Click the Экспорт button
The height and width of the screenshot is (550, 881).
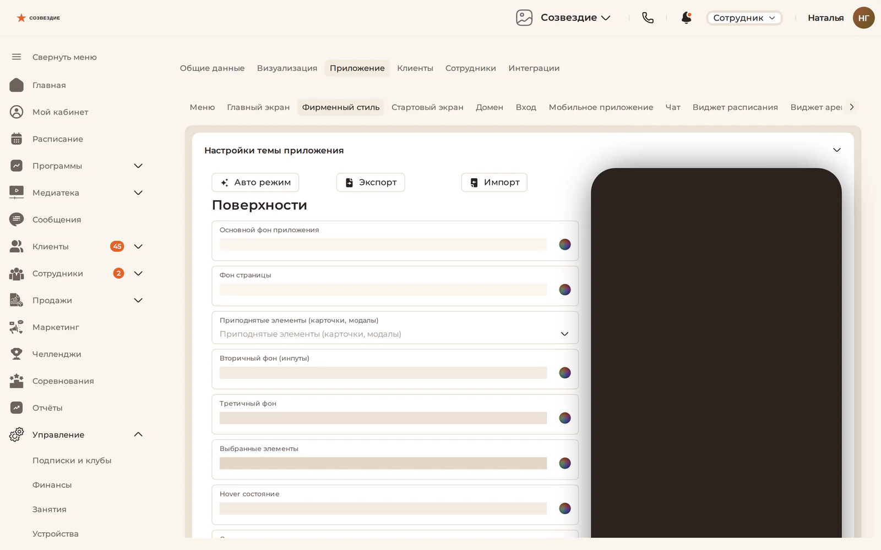371,183
